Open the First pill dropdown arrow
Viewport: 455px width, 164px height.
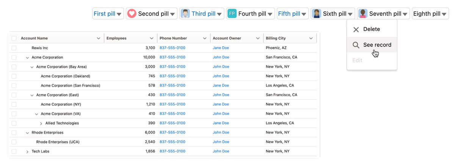(119, 14)
